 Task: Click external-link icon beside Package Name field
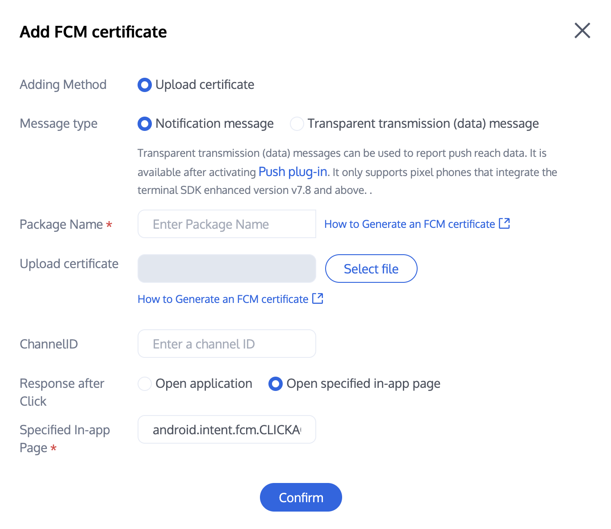(504, 223)
